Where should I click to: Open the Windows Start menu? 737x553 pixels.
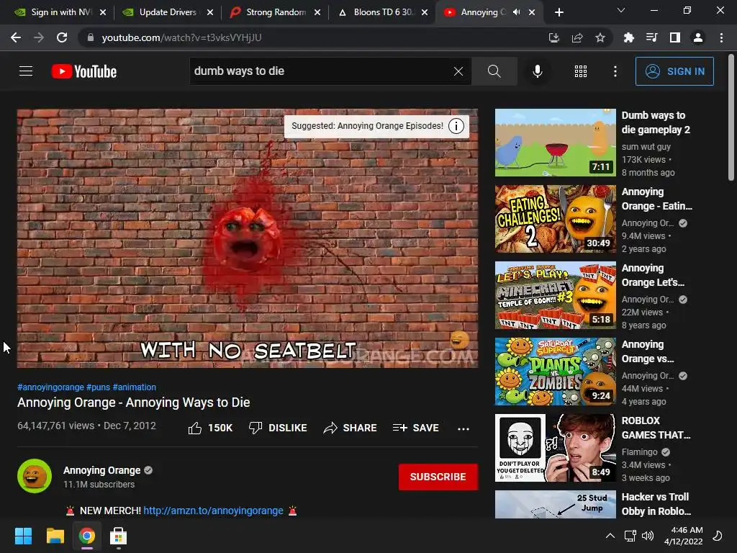click(23, 536)
